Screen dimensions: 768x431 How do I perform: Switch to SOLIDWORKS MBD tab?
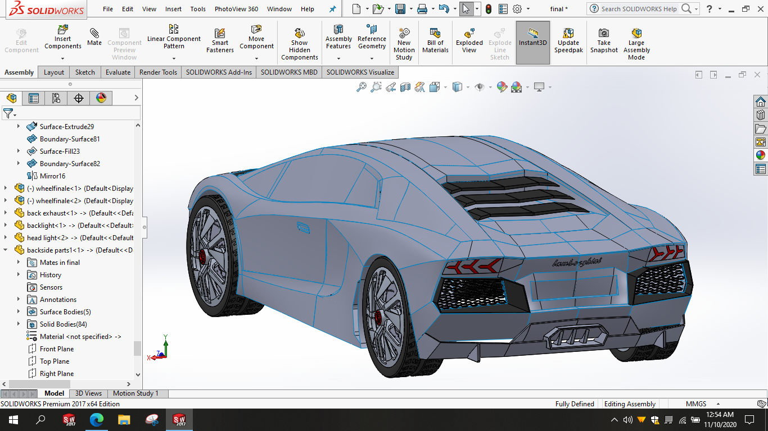pos(289,72)
